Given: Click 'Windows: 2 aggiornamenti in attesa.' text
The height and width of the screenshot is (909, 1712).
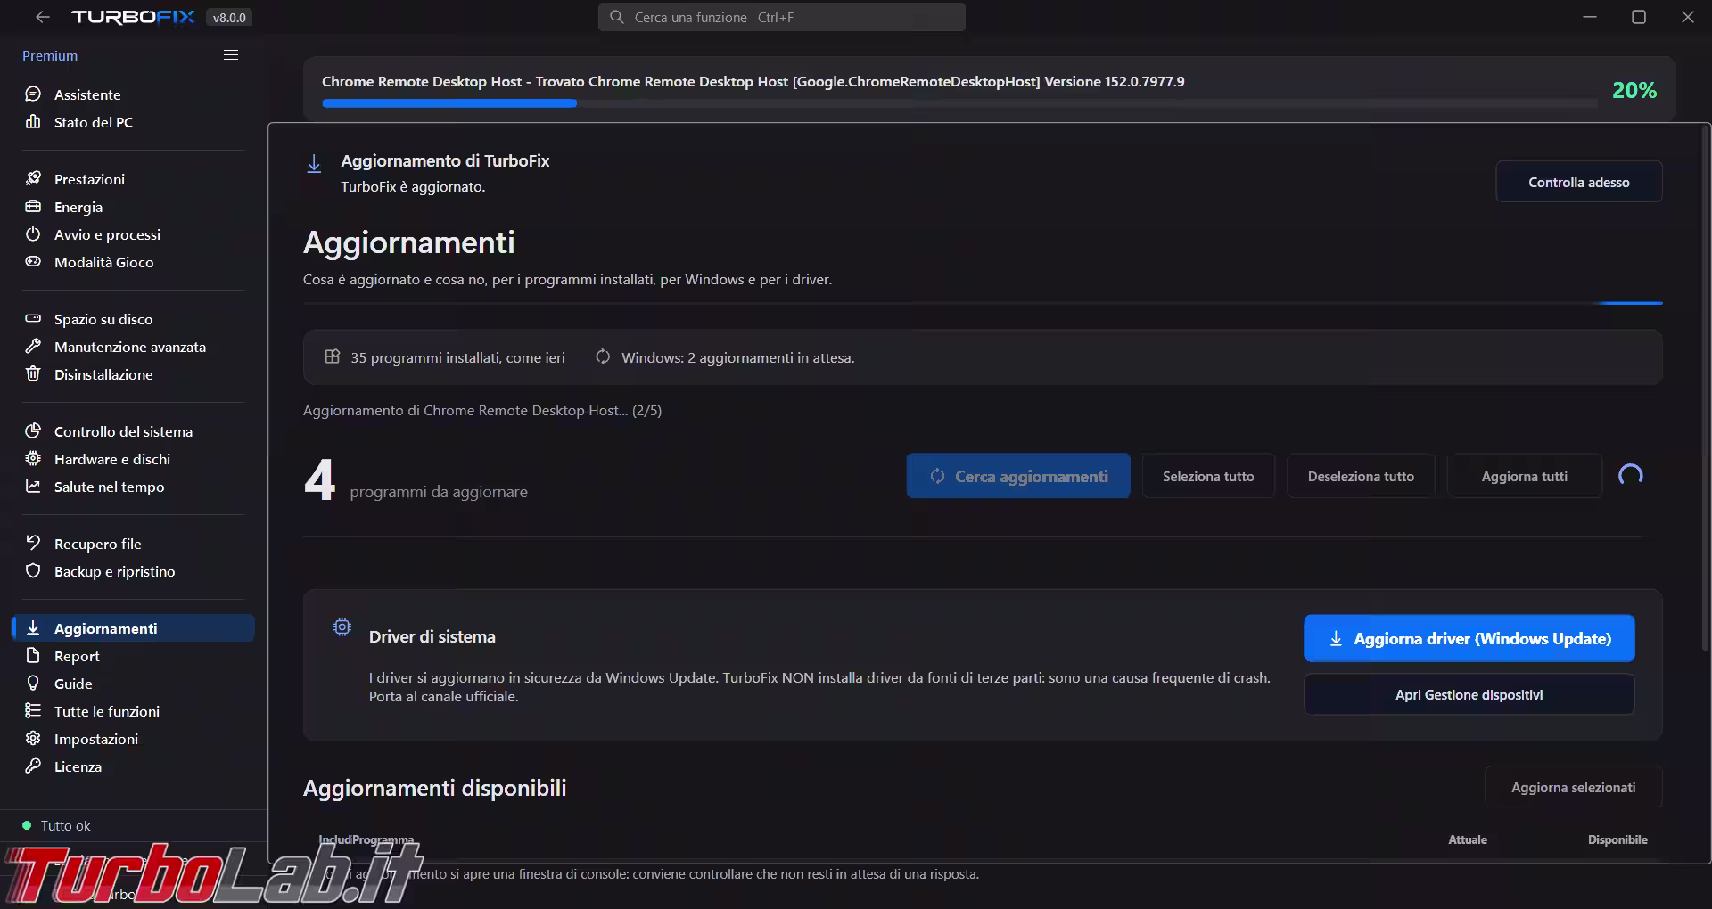Looking at the screenshot, I should tap(737, 358).
